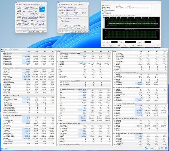Click the AIDA64 temperature graph area
Image resolution: width=169 pixels, height=151 pixels.
[132, 23]
